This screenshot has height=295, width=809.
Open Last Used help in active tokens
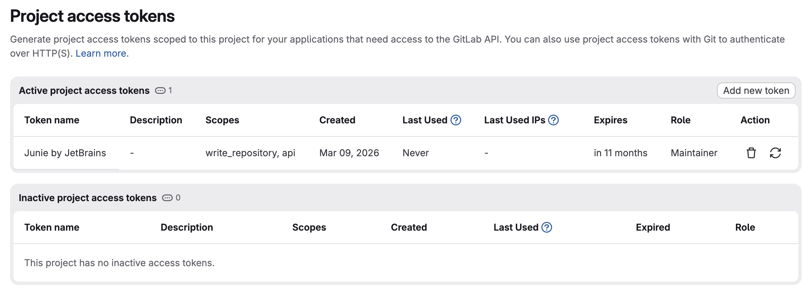(x=455, y=120)
